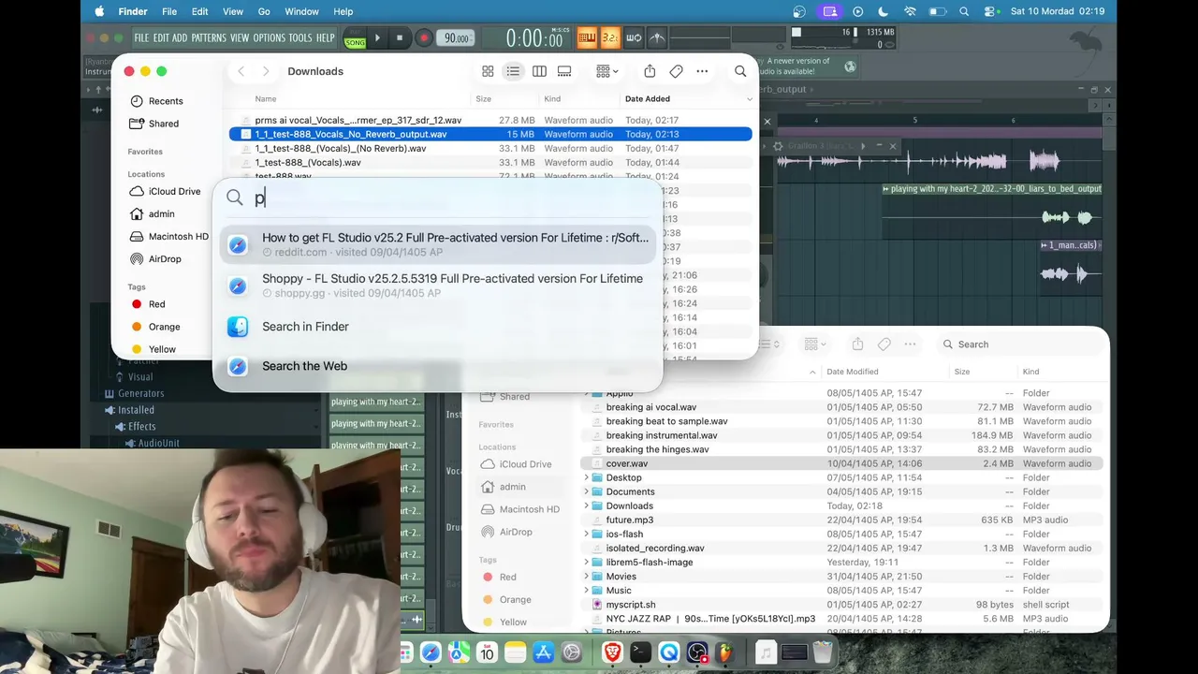Select the Shoppy FL Studio Spotlight result

click(x=438, y=286)
